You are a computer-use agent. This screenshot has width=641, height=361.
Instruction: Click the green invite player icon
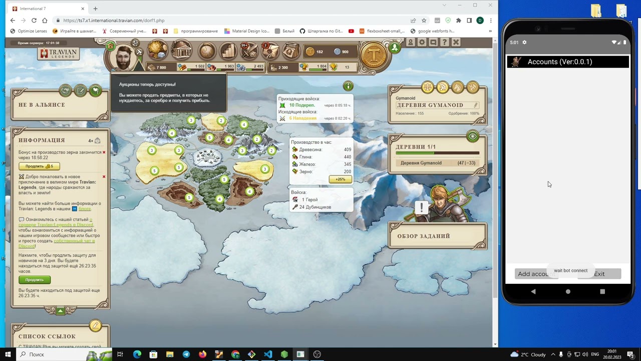click(395, 48)
